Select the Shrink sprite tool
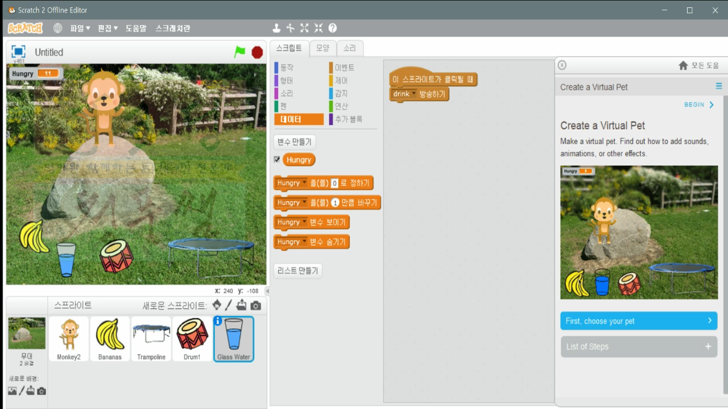This screenshot has width=728, height=409. click(318, 28)
